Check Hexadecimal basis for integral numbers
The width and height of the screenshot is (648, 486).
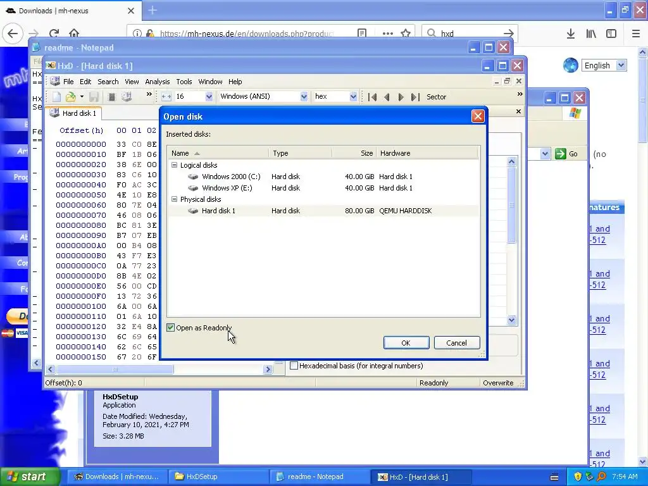tap(294, 366)
